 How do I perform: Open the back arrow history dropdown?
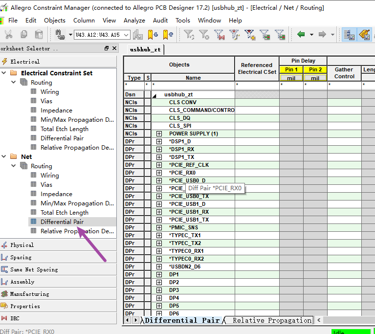click(x=311, y=35)
